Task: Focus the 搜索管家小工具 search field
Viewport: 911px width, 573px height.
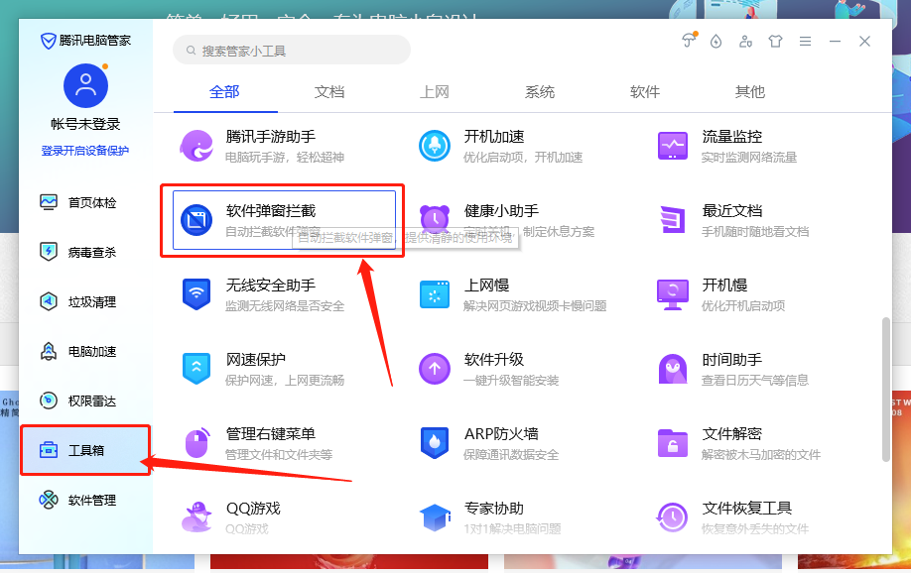Action: pos(292,51)
